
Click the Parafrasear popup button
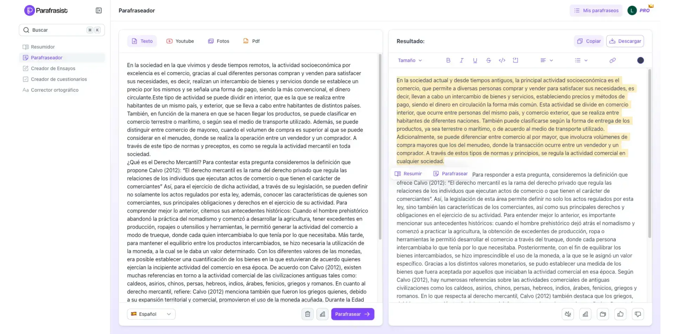point(450,173)
